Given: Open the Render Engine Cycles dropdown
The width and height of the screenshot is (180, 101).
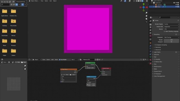Looking at the screenshot, I should click(171, 24).
